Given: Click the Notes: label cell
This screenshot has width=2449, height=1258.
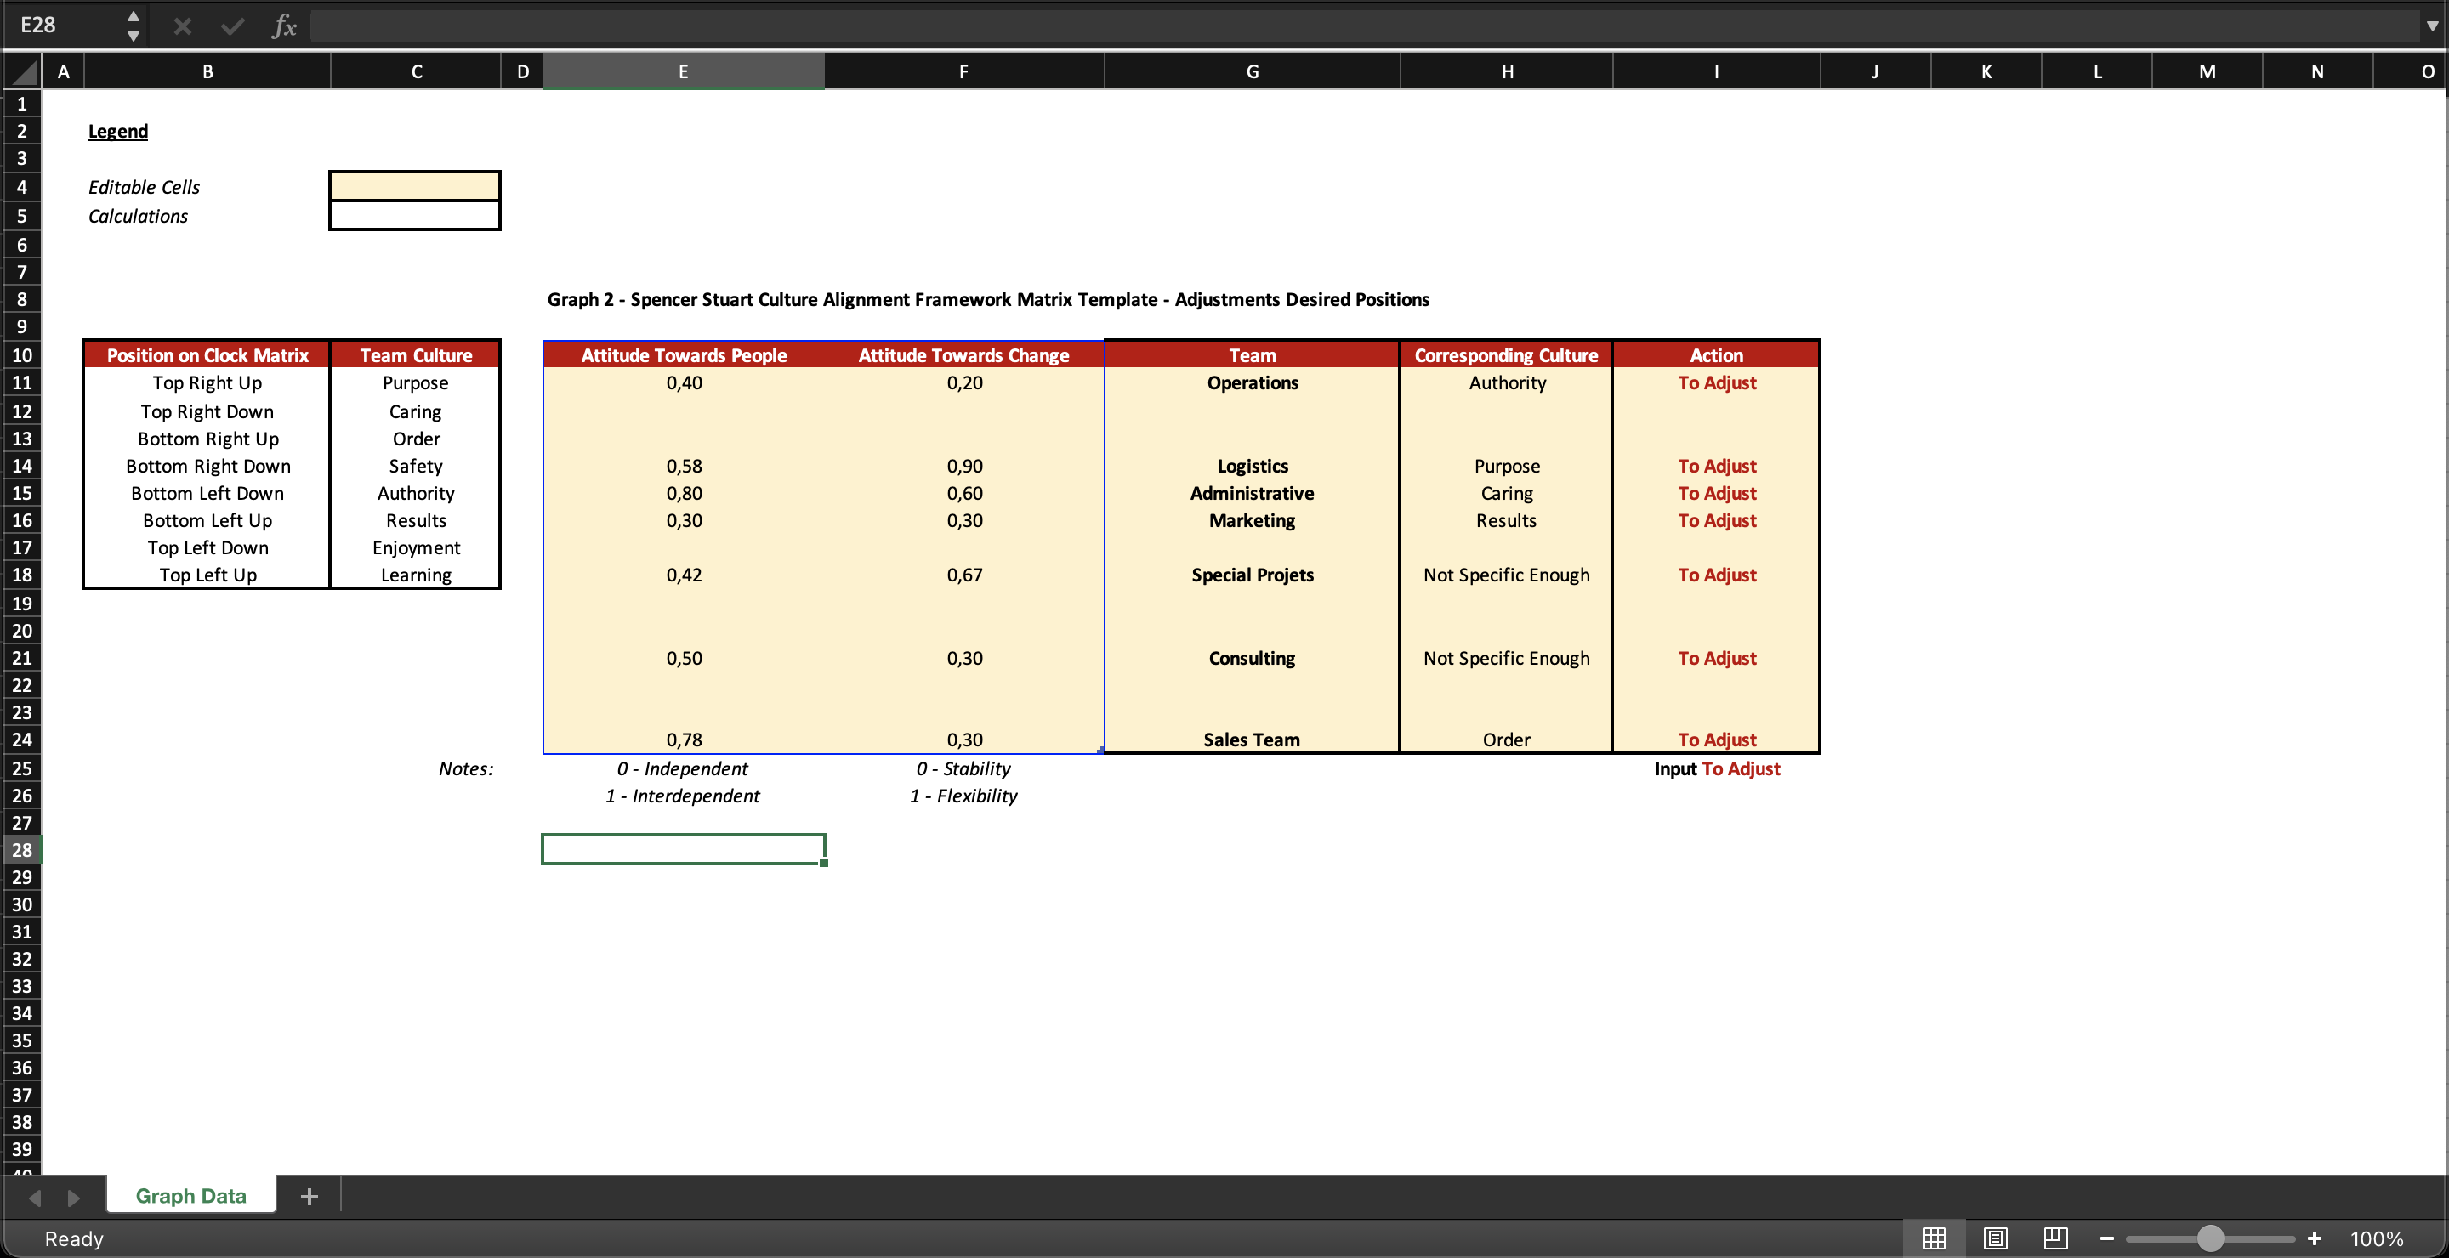Looking at the screenshot, I should (x=465, y=768).
